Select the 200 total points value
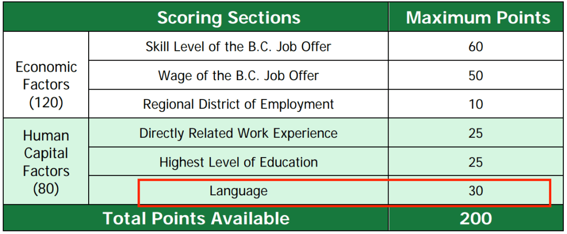 (476, 218)
